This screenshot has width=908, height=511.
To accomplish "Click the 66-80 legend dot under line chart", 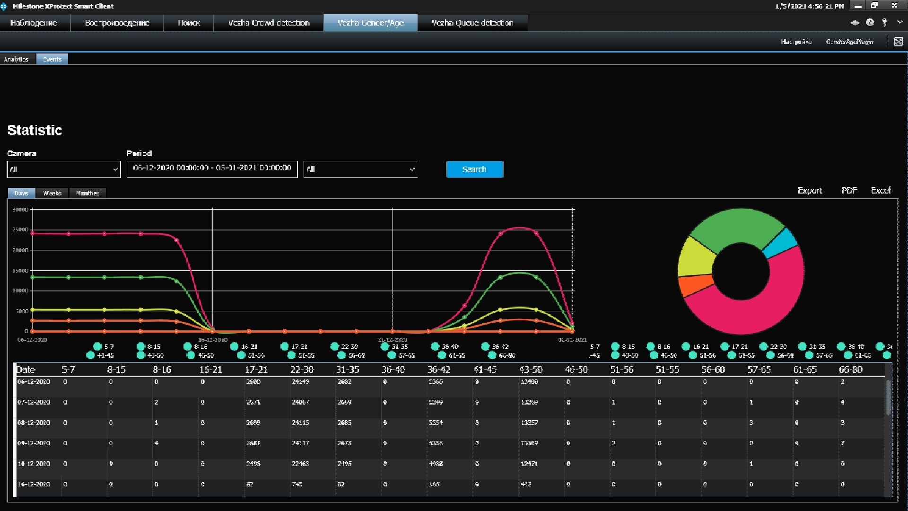I will (x=492, y=355).
